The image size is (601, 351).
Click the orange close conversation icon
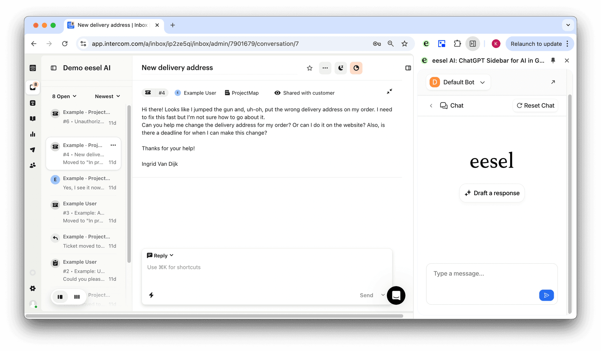pyautogui.click(x=356, y=68)
